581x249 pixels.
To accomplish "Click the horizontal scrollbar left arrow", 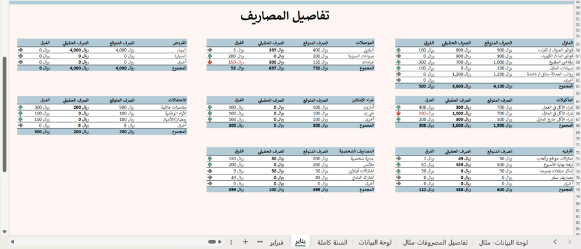I will click(x=12, y=242).
